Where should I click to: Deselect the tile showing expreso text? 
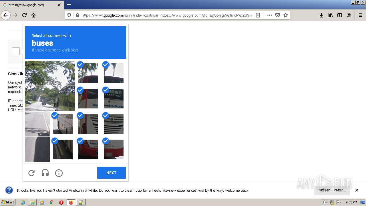pyautogui.click(x=88, y=98)
